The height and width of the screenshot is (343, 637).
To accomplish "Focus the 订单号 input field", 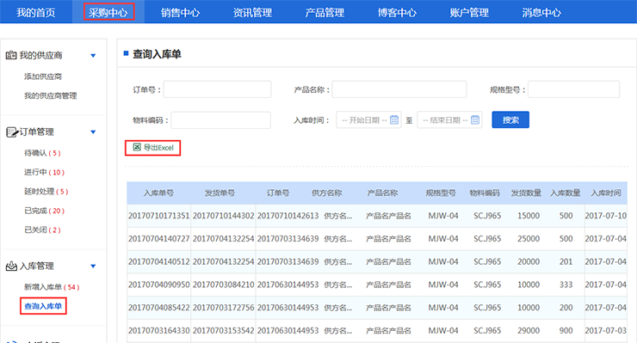I will coord(217,89).
